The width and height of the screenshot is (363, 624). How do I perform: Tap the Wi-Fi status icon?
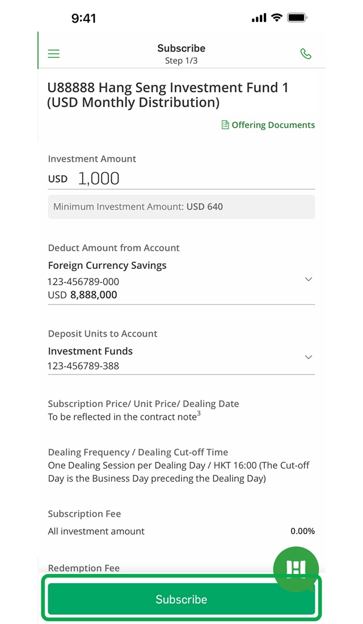pos(277,18)
